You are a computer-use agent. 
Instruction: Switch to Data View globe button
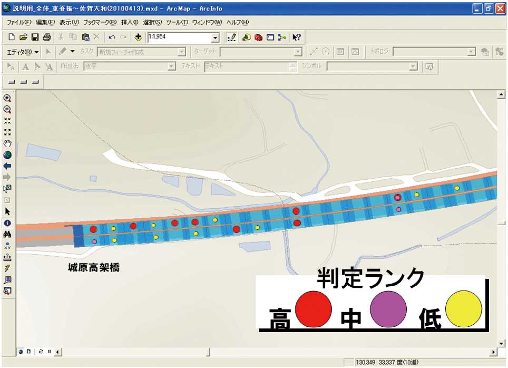21,351
